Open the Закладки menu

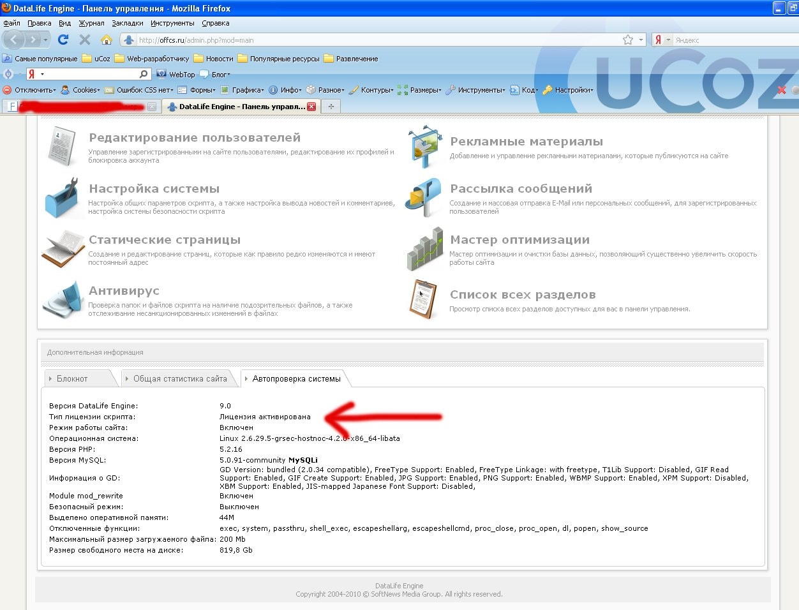coord(128,23)
